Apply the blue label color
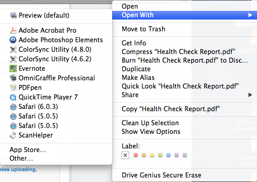Screen dimensions: 257x182 coord(168,155)
